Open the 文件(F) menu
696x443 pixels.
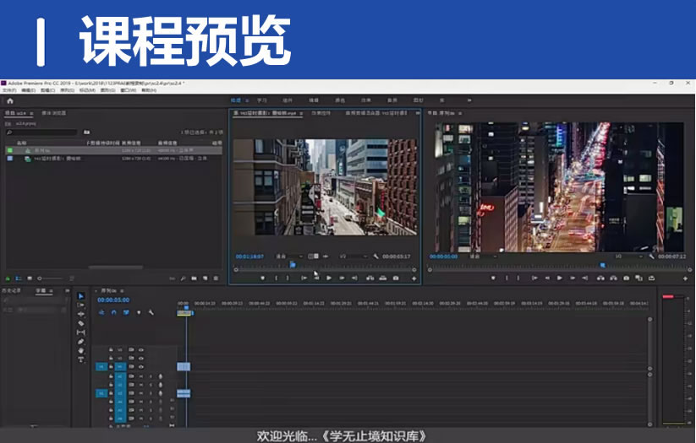point(8,90)
